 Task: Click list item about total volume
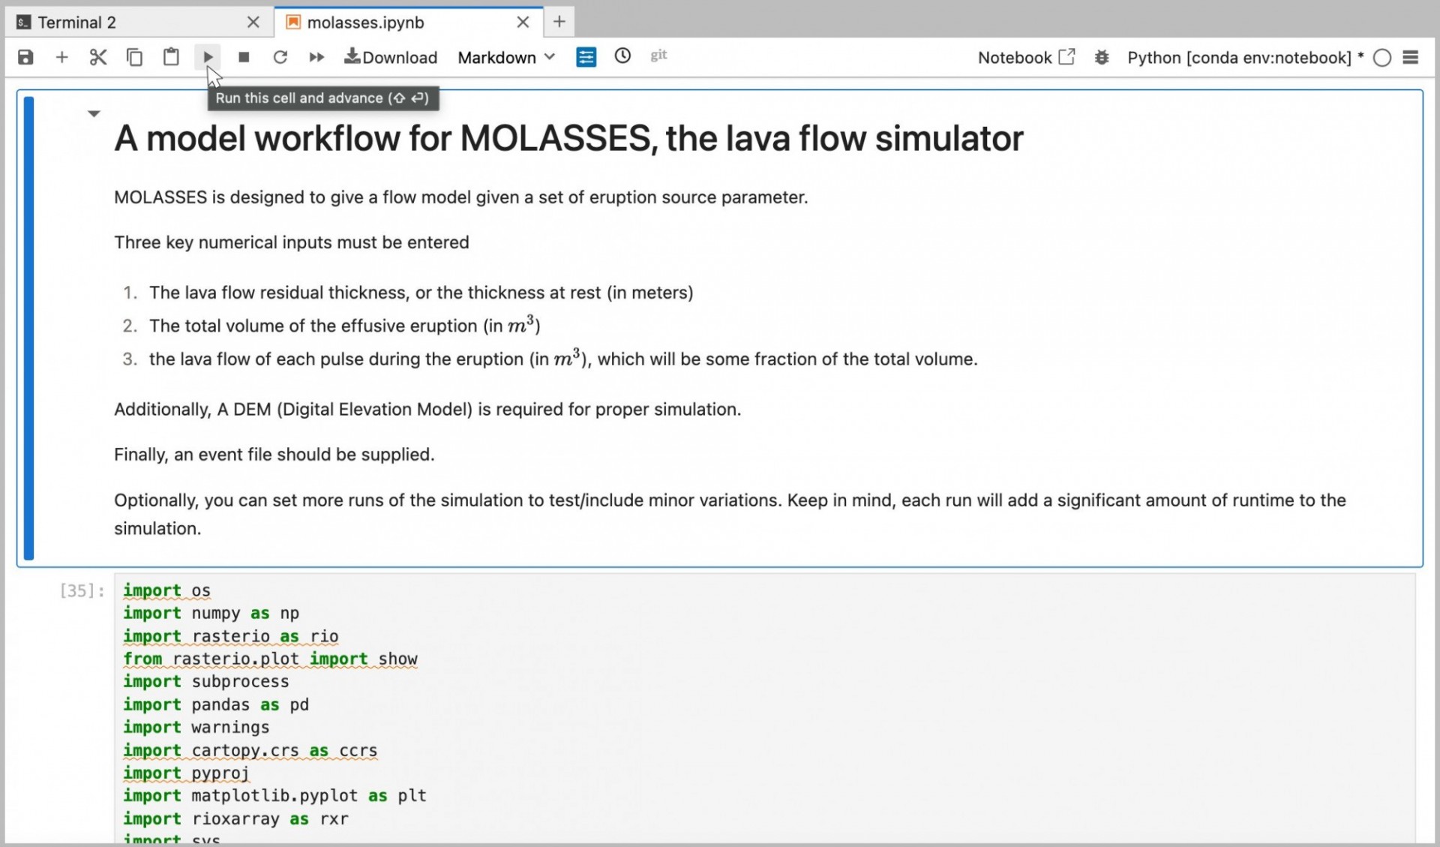click(344, 325)
